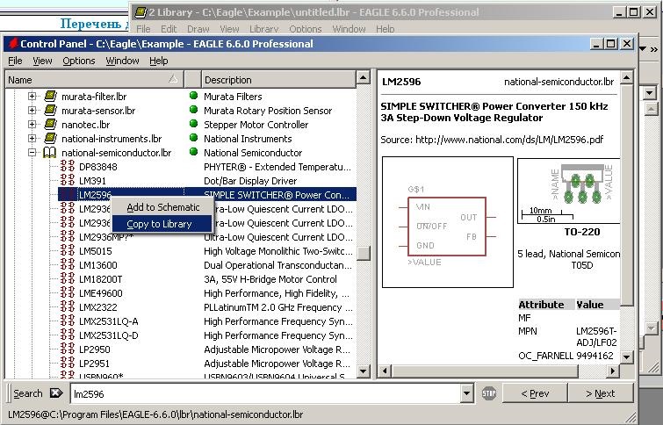Viewport: 663px width, 425px height.
Task: Select the LP2950 device row
Action: pos(207,349)
